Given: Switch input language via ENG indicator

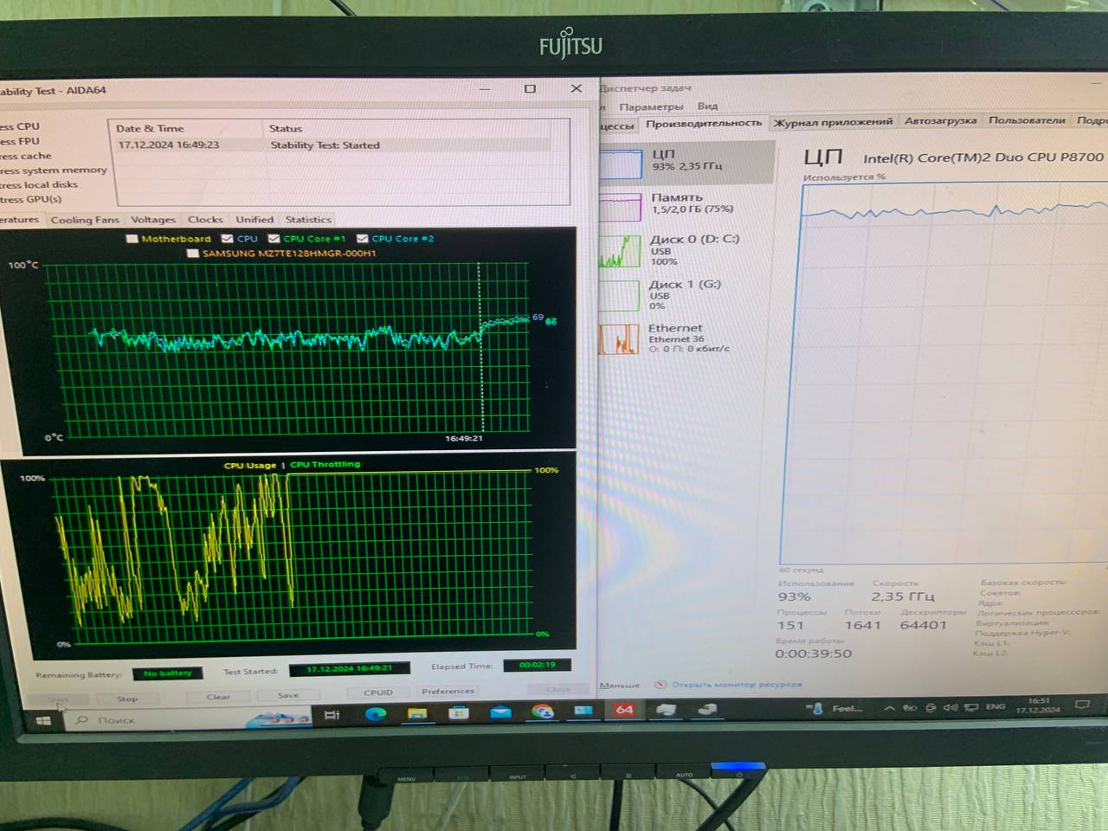Looking at the screenshot, I should click(x=996, y=706).
